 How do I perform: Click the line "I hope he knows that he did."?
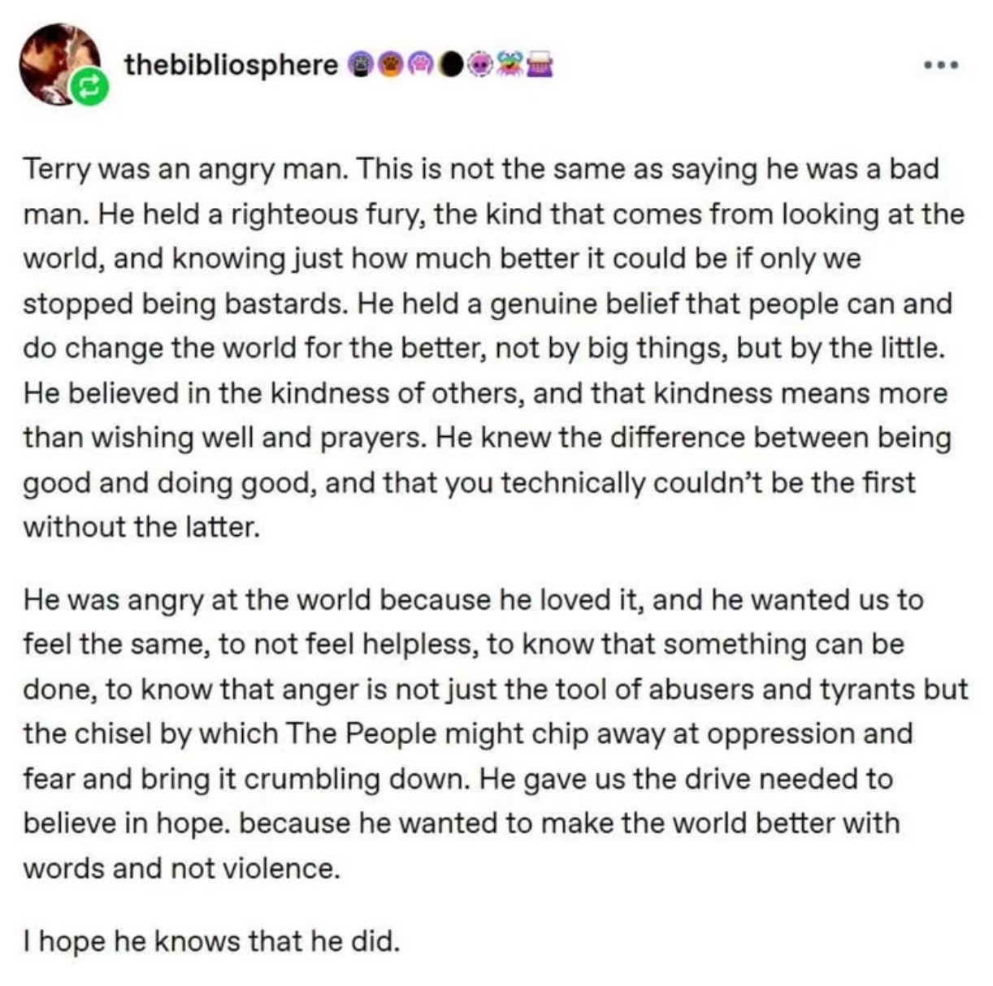(x=212, y=941)
